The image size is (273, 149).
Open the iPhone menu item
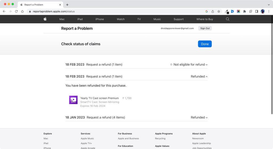[100, 19]
